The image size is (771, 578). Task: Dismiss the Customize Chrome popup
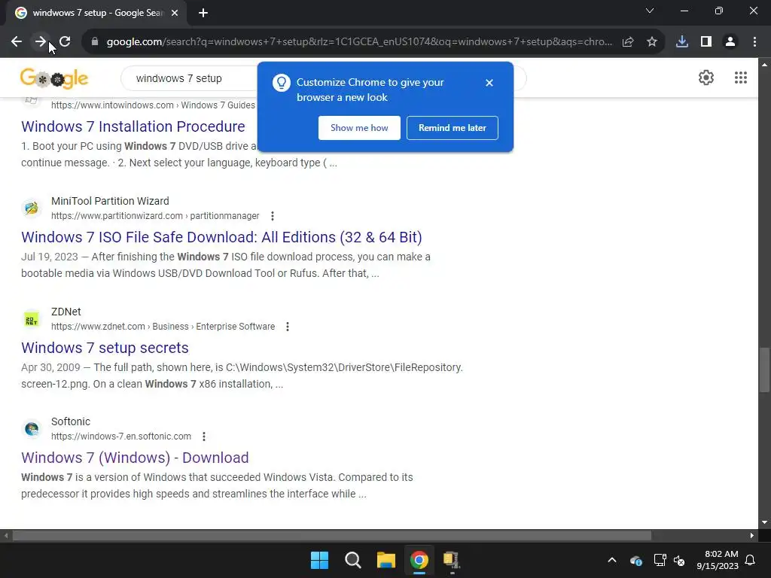point(489,83)
